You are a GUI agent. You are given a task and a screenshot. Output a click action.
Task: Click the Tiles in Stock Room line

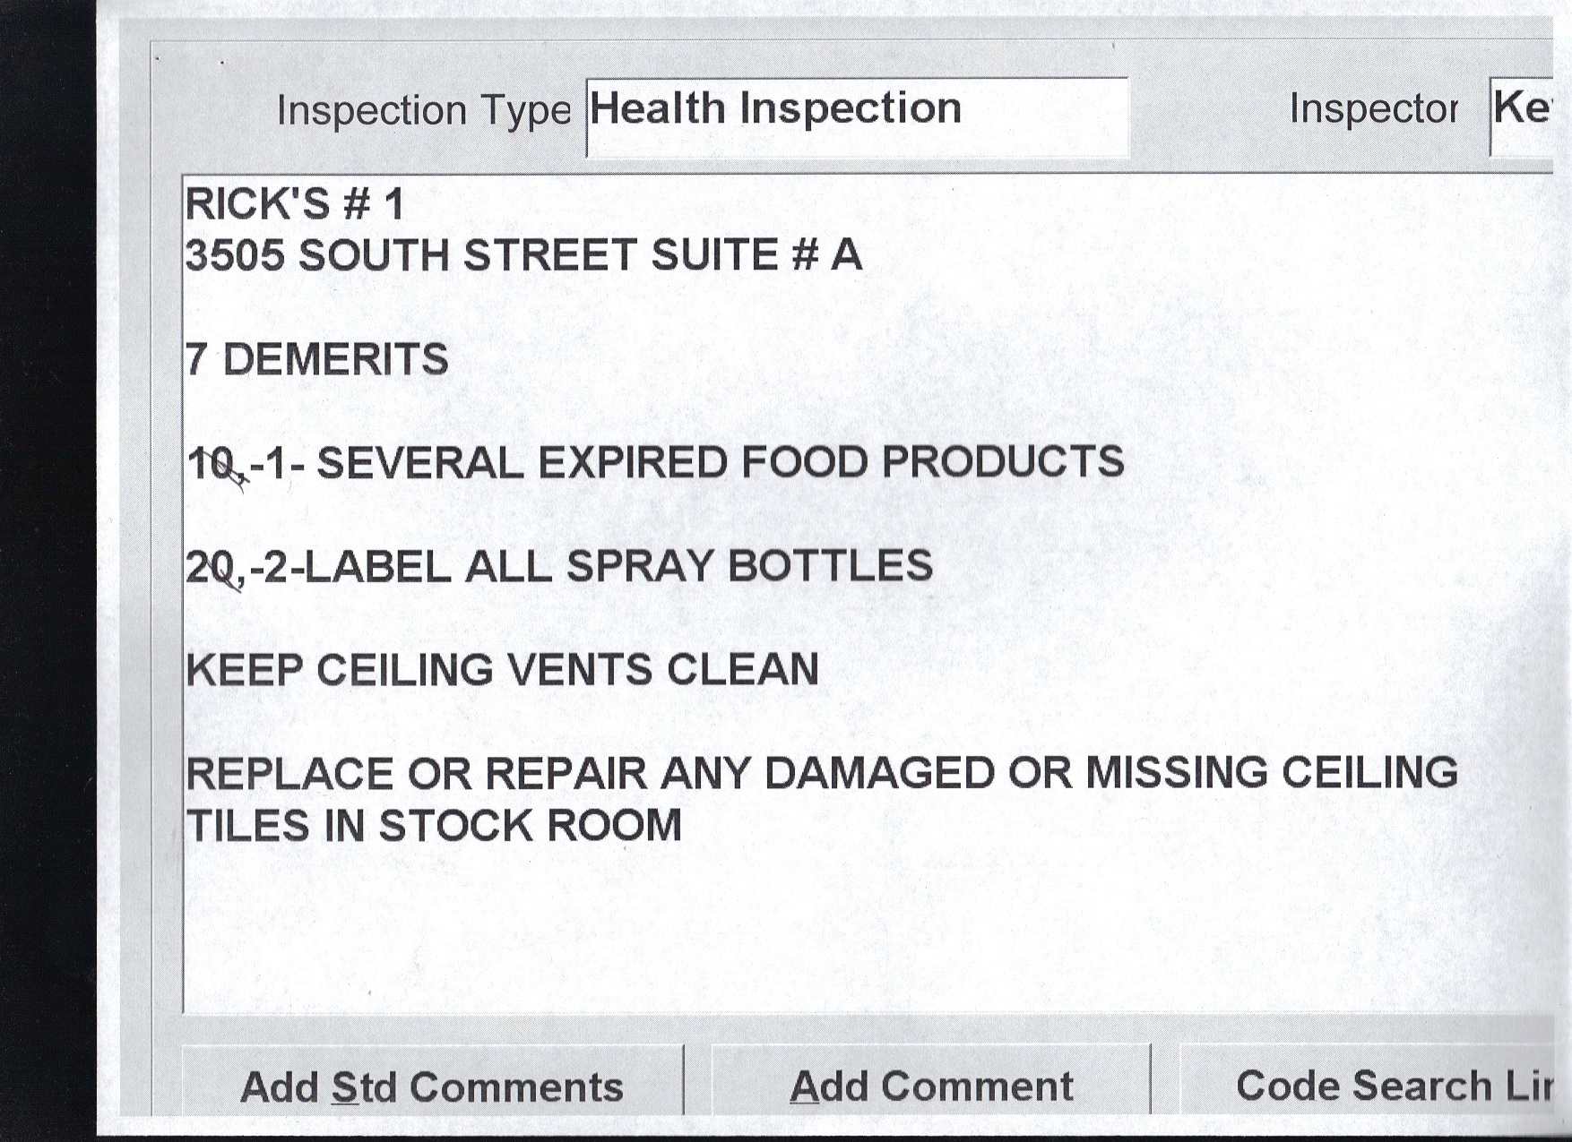coord(434,826)
